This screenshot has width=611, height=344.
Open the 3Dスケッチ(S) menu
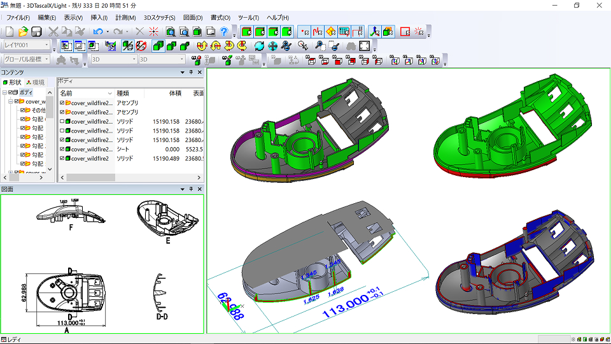pos(158,17)
